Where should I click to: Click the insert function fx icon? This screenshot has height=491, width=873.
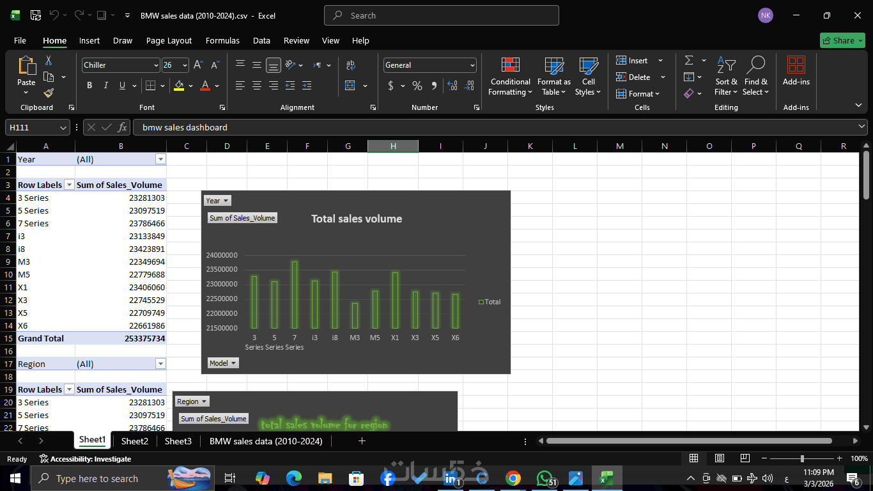tap(123, 127)
